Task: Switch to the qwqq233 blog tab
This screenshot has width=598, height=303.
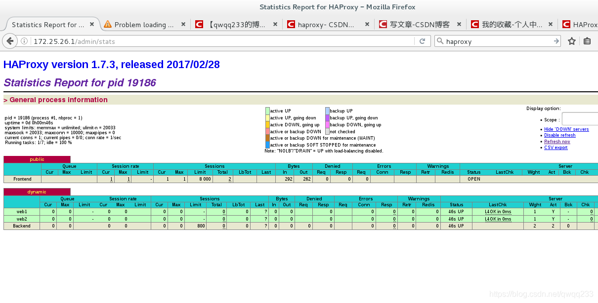Action: [237, 25]
